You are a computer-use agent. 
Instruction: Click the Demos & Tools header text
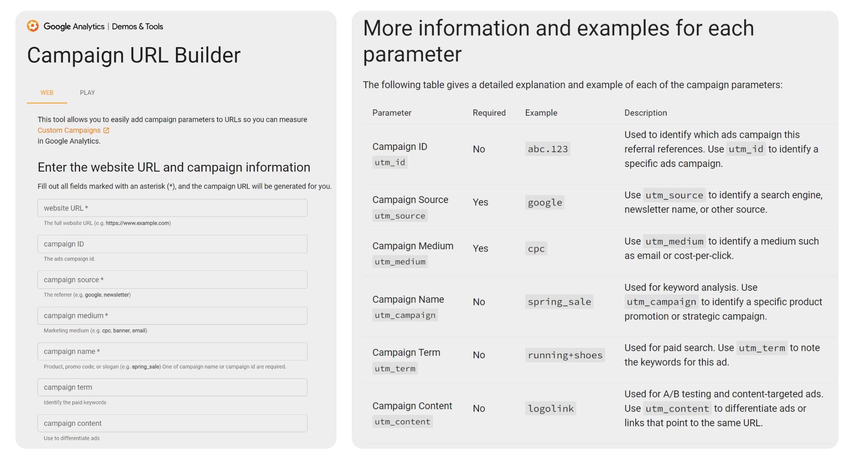pos(137,26)
